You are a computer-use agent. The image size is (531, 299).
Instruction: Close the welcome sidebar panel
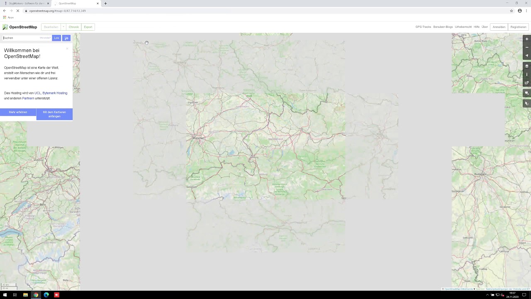(67, 49)
